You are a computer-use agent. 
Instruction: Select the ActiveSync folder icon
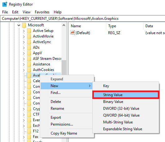[x=29, y=42]
